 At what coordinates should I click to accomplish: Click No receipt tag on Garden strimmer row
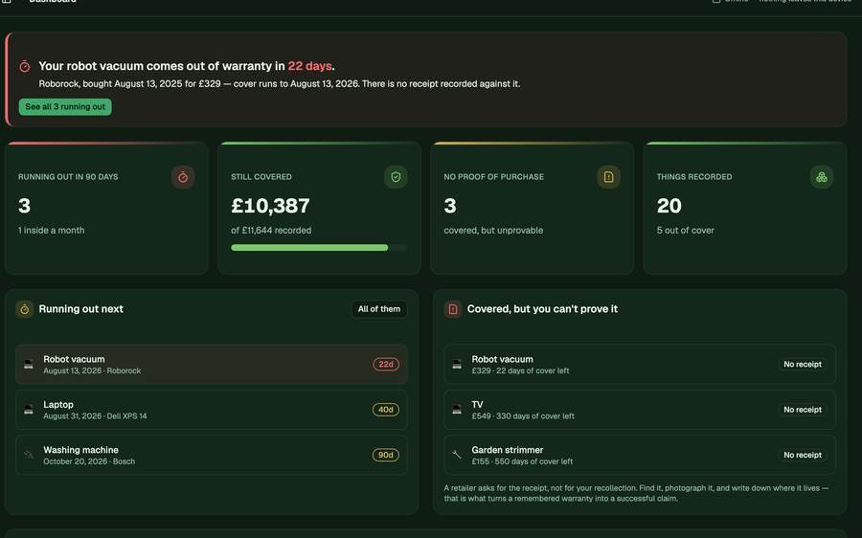click(x=803, y=455)
